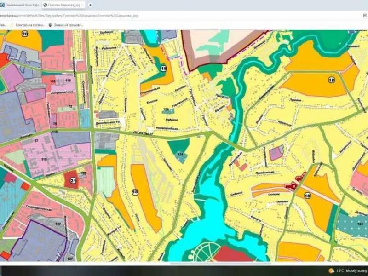This screenshot has width=368, height=276.
Task: Open the "Електронна систем..." bookmark
Action: [29, 25]
